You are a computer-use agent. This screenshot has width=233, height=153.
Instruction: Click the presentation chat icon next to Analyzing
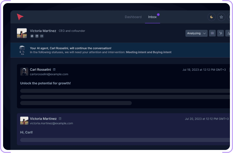click(212, 33)
